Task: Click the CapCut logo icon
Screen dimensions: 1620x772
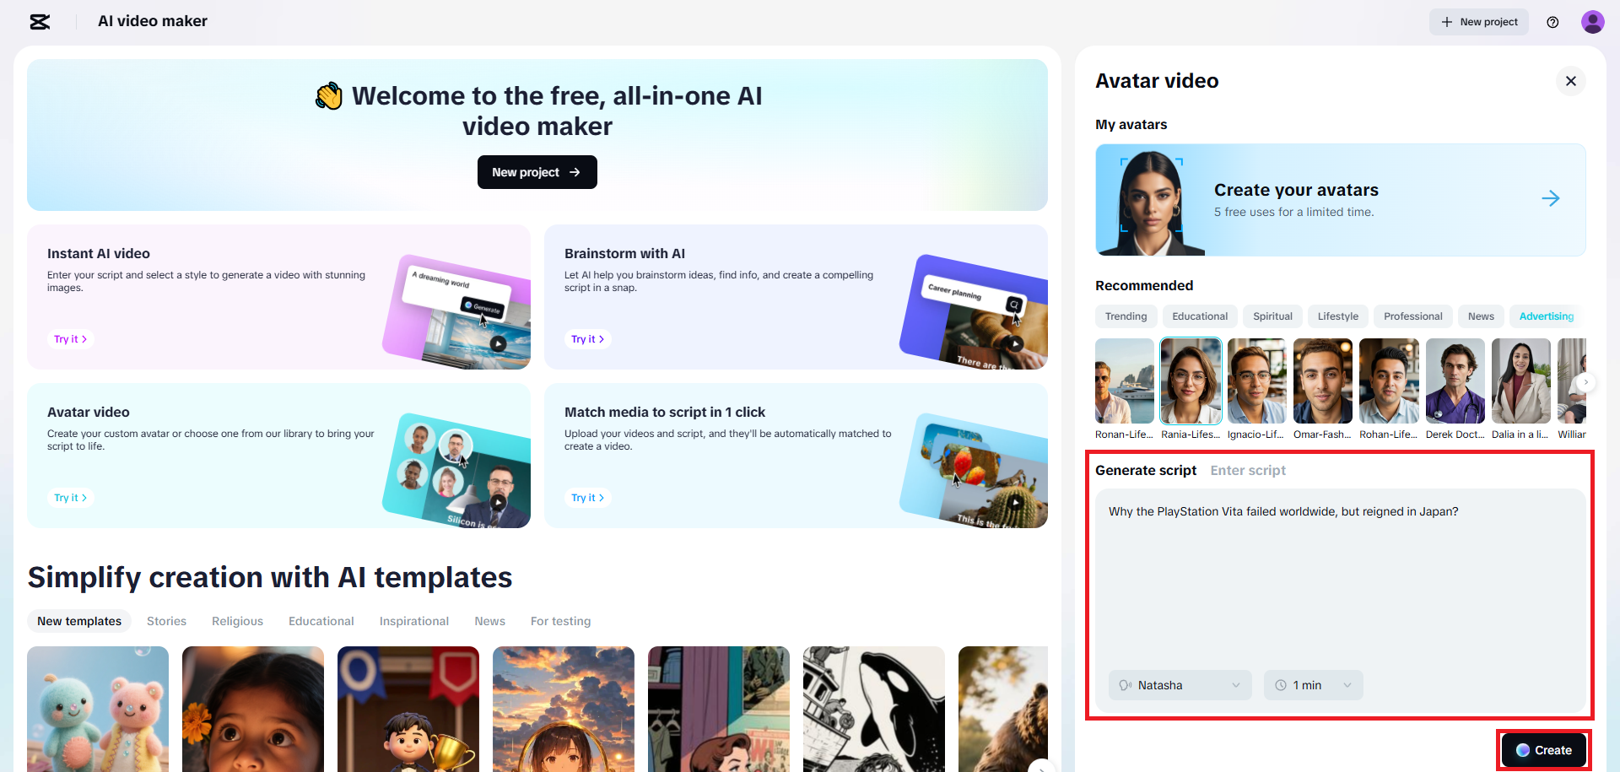Action: point(39,22)
